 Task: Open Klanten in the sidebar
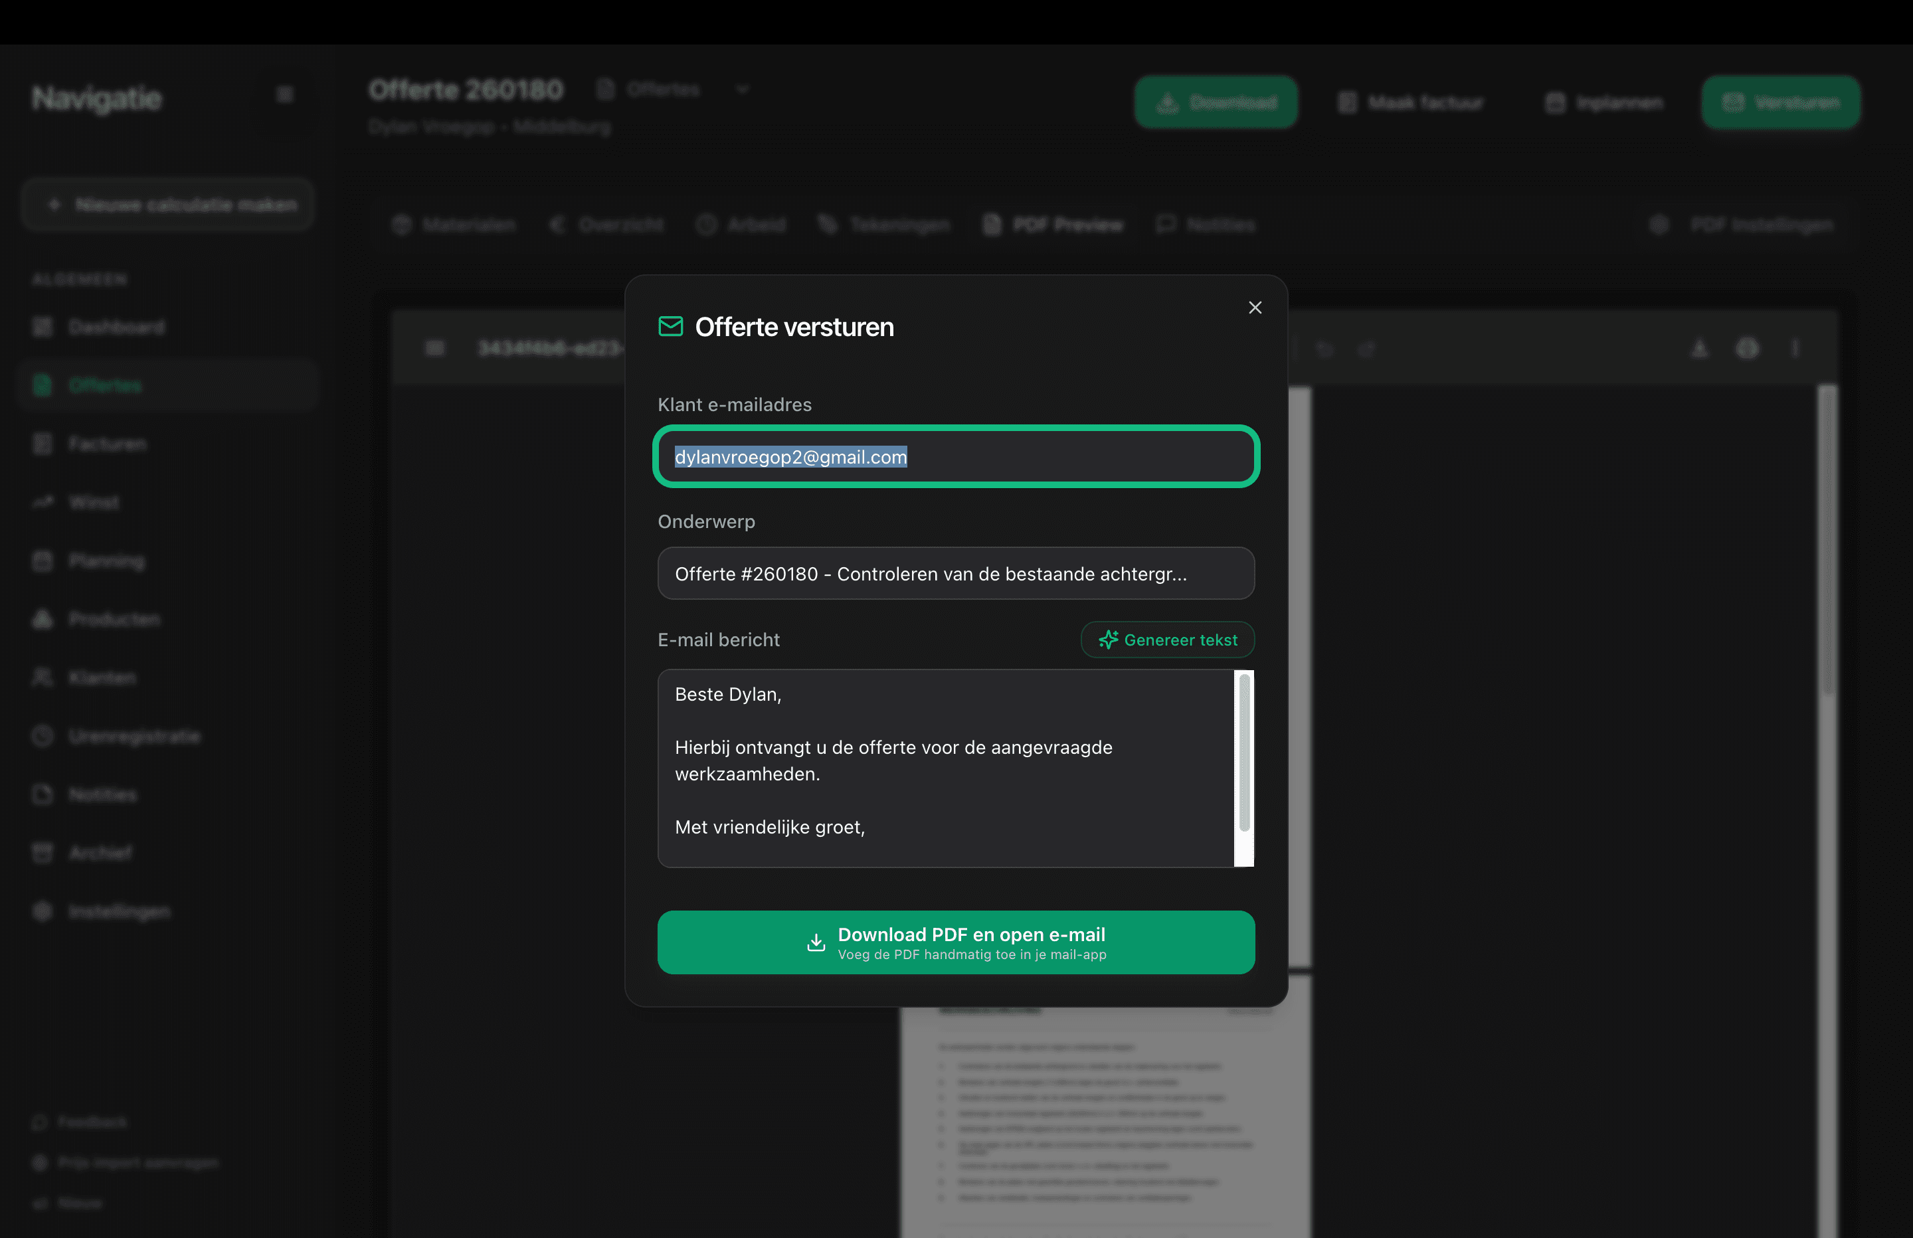click(102, 677)
